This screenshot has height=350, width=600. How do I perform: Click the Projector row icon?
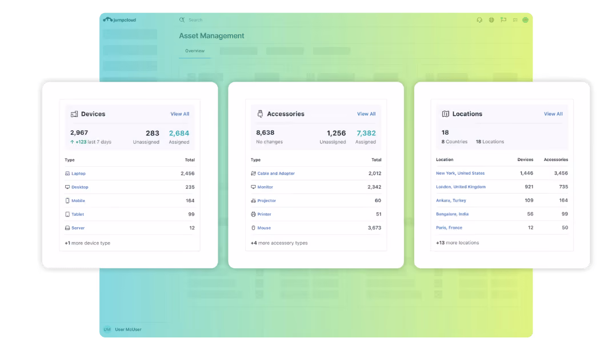point(253,201)
